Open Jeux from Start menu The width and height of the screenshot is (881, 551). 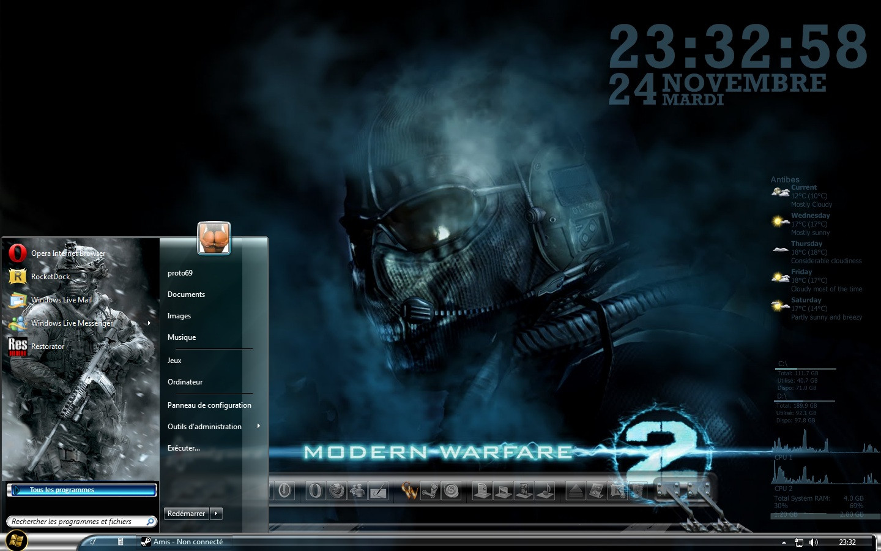point(174,361)
